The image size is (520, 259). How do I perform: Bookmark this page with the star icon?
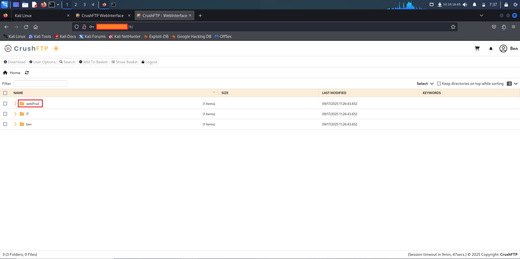[453, 27]
